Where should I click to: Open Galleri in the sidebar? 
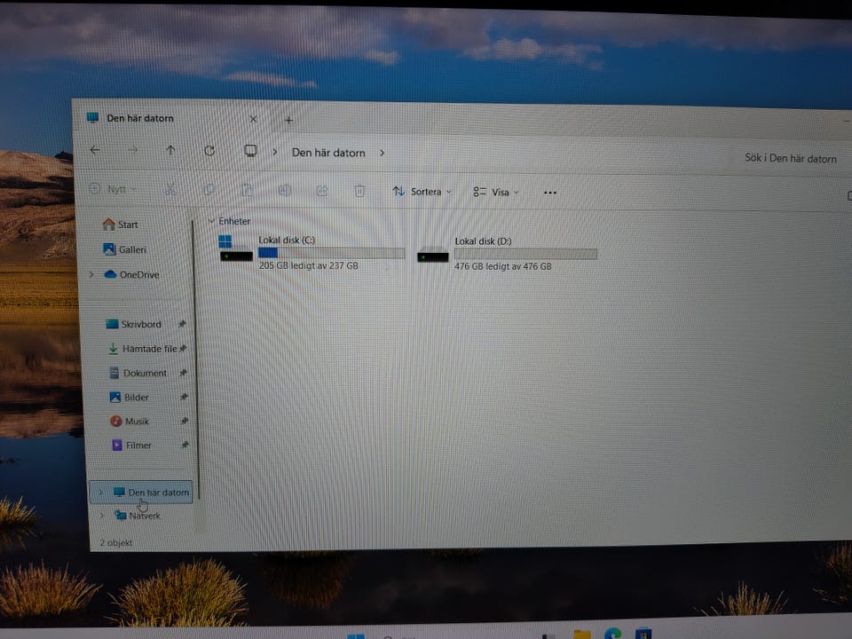pos(125,249)
